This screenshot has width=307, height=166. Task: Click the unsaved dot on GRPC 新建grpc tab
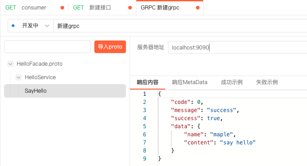198,8
